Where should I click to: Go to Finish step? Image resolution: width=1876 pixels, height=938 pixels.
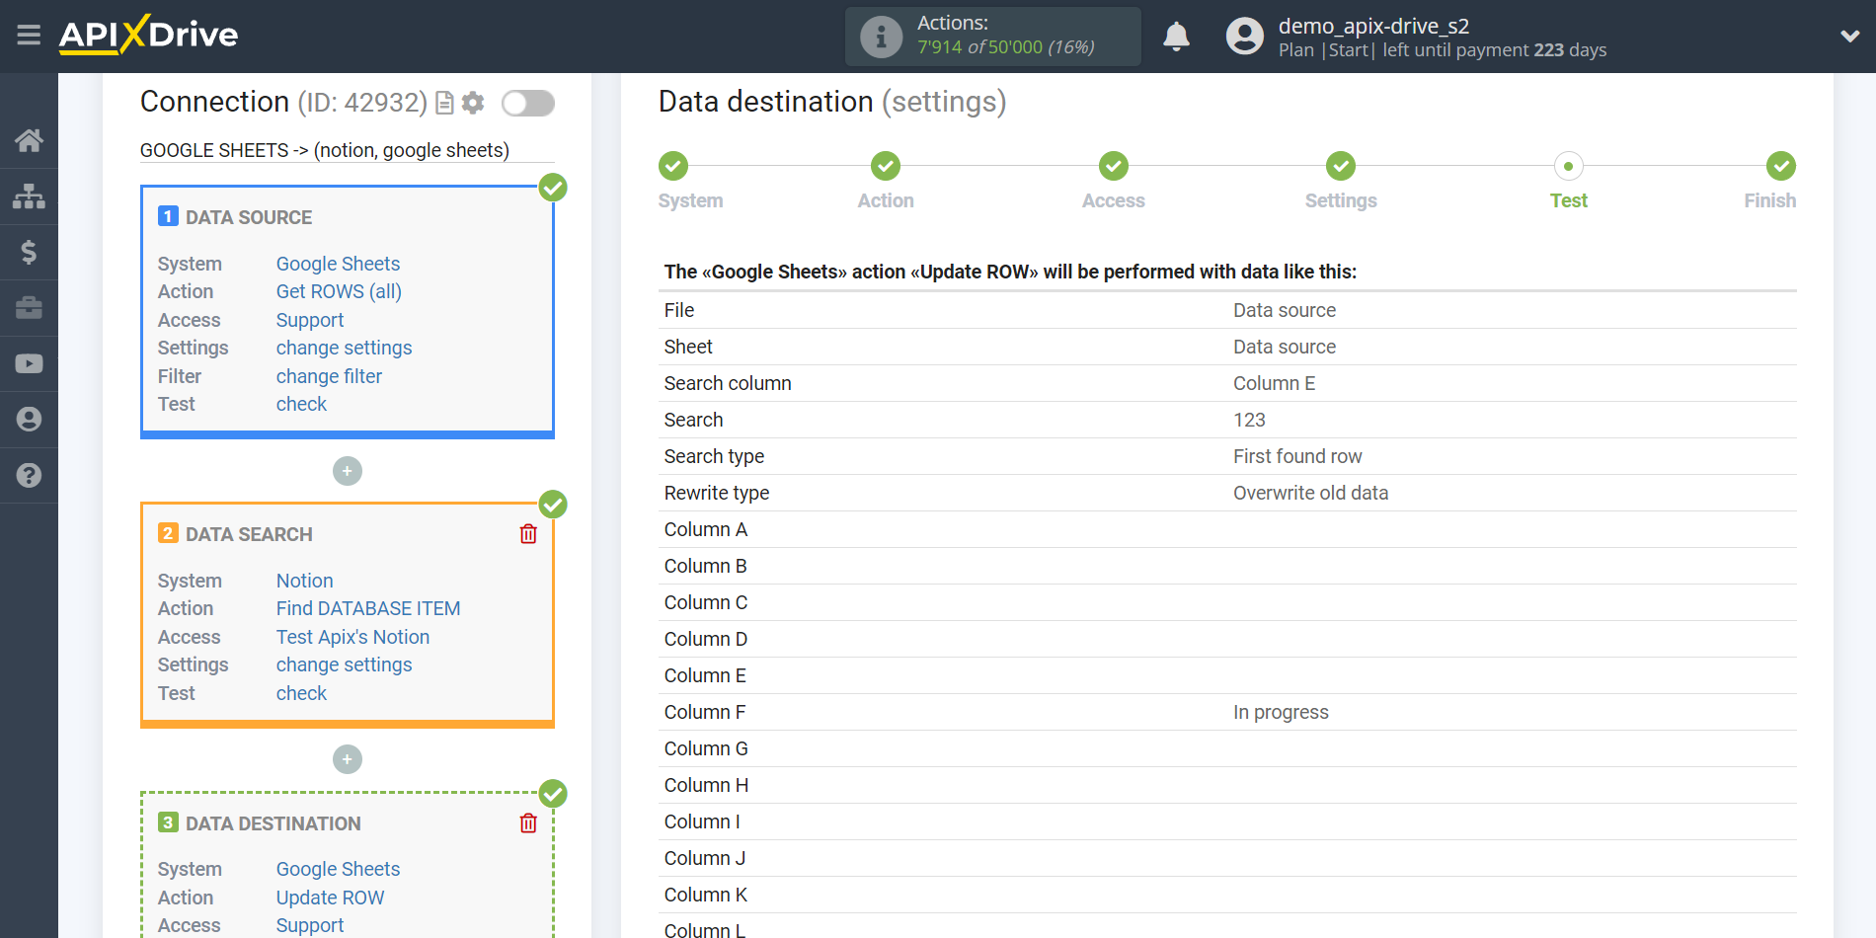(x=1781, y=166)
